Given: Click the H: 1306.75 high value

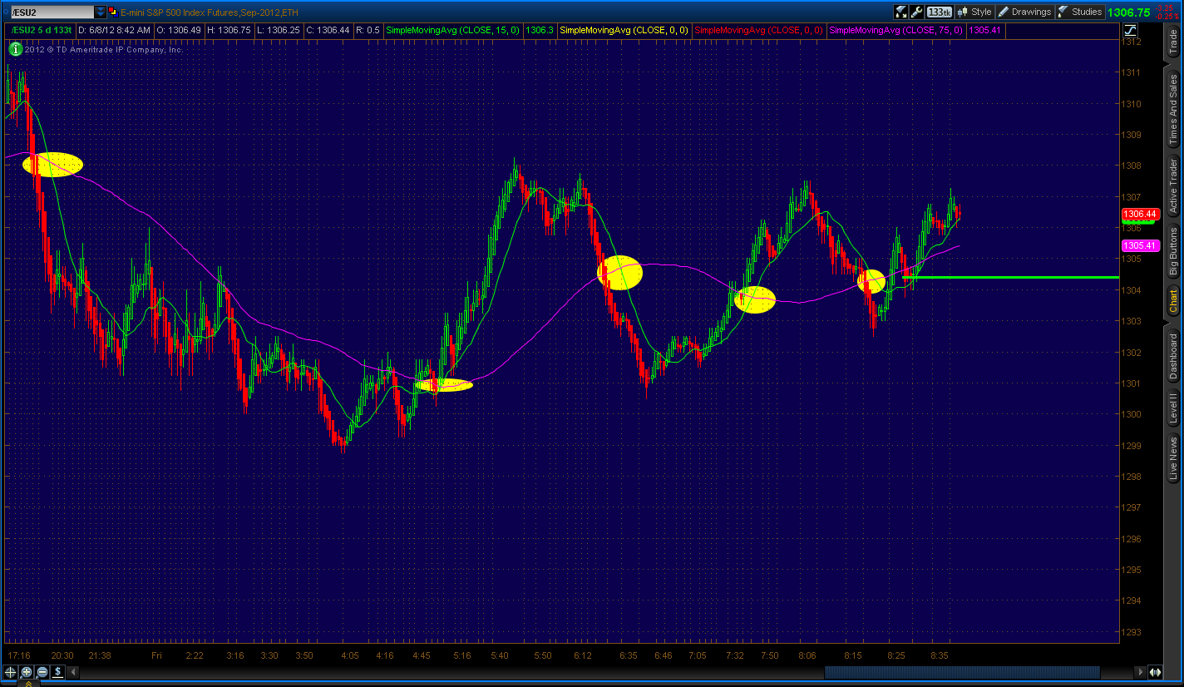Looking at the screenshot, I should click(x=229, y=30).
